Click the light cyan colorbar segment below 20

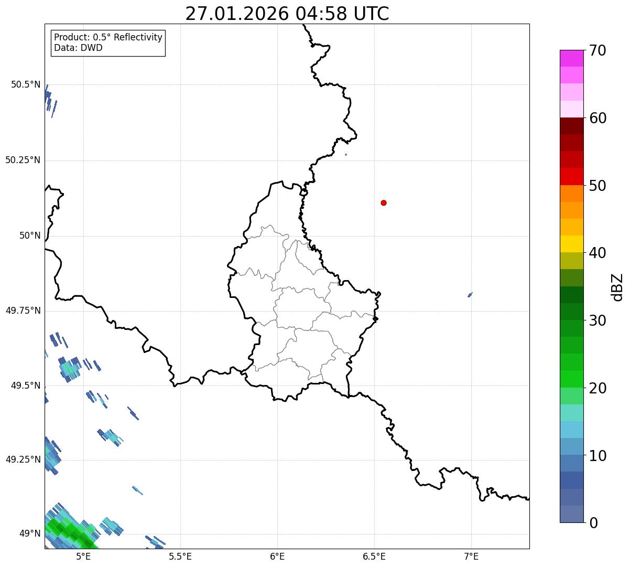pos(571,413)
